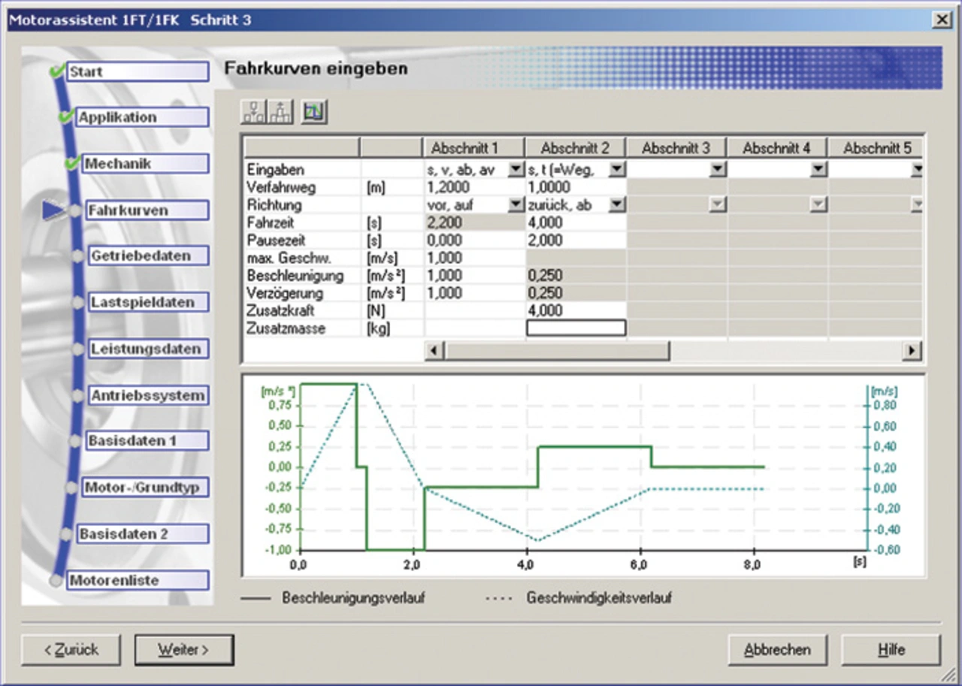Select the Lastspieldaten step

point(143,302)
